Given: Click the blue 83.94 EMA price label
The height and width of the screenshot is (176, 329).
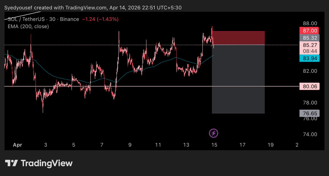Looking at the screenshot, I should [310, 58].
